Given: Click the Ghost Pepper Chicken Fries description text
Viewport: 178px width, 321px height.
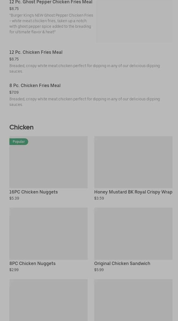Looking at the screenshot, I should point(51,24).
